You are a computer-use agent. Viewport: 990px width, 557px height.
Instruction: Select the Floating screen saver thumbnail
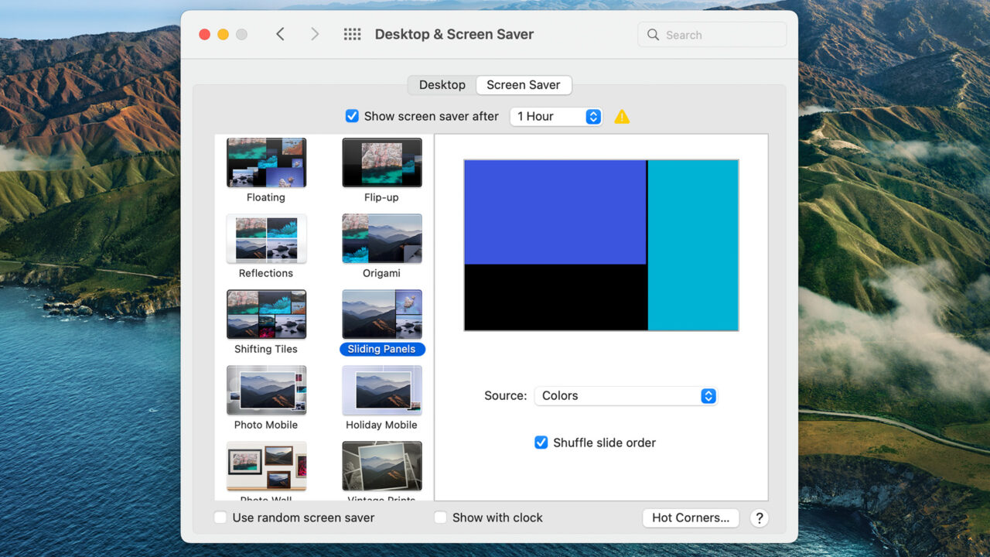(x=266, y=162)
